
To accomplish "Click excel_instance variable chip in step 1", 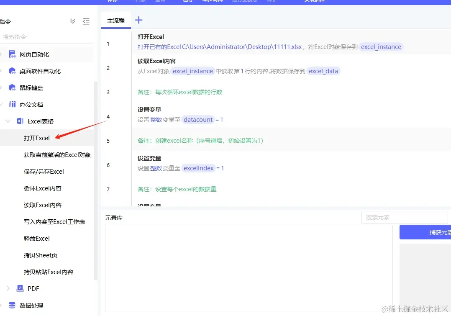I will (x=381, y=47).
